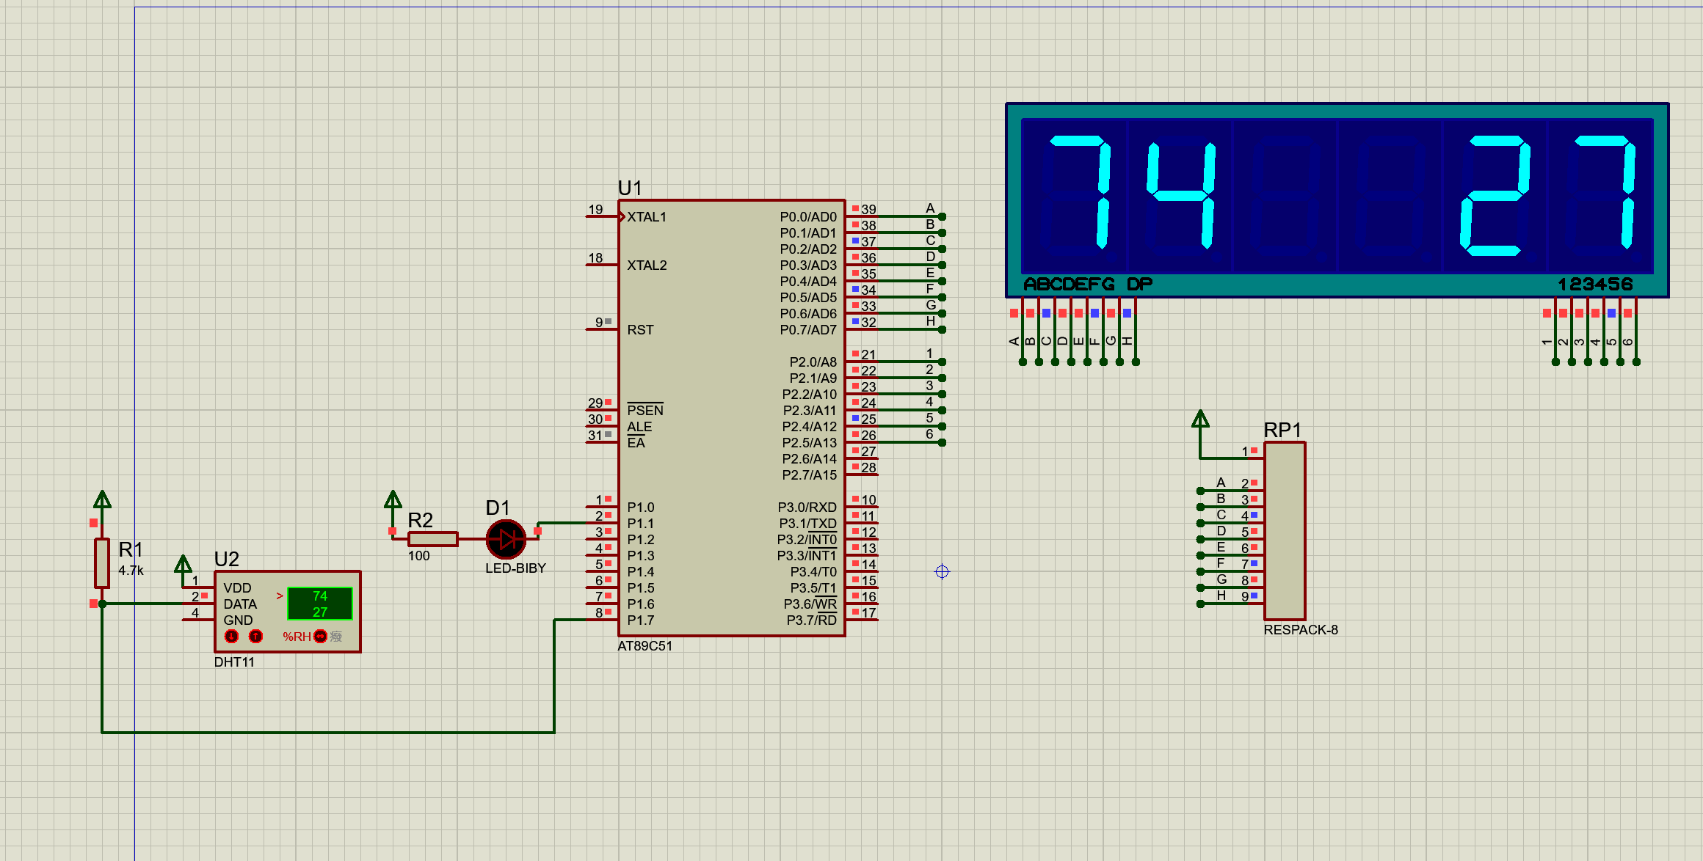Click the P2.0/A8 pin 21 of U1
This screenshot has width=1703, height=861.
863,362
